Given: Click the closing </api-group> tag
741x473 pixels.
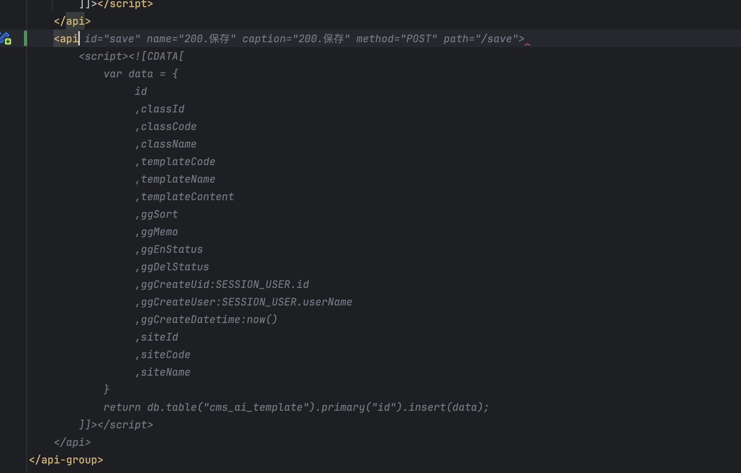Looking at the screenshot, I should click(x=66, y=460).
